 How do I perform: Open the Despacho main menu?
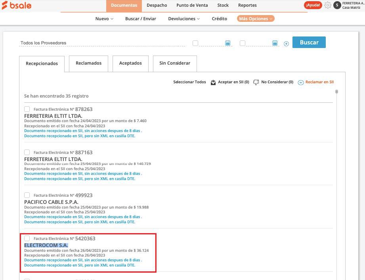pyautogui.click(x=157, y=5)
